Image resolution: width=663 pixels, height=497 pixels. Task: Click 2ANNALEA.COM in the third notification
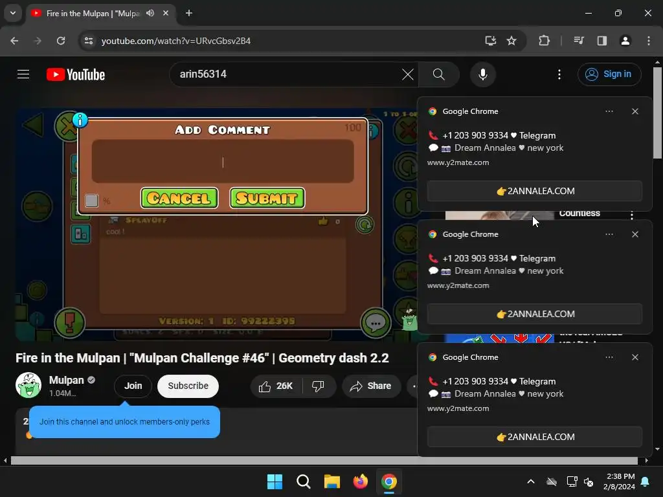534,437
